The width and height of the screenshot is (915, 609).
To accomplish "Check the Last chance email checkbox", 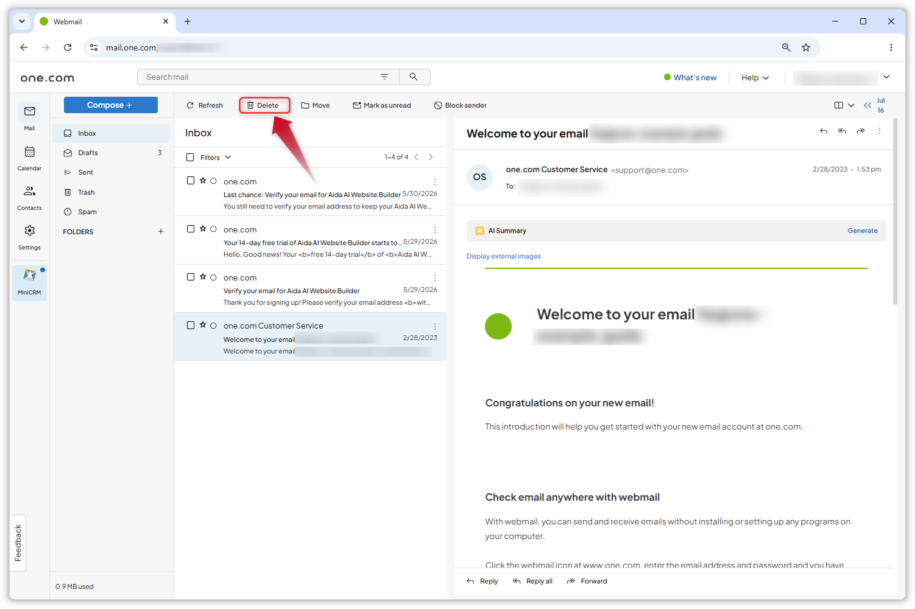I will (x=191, y=181).
